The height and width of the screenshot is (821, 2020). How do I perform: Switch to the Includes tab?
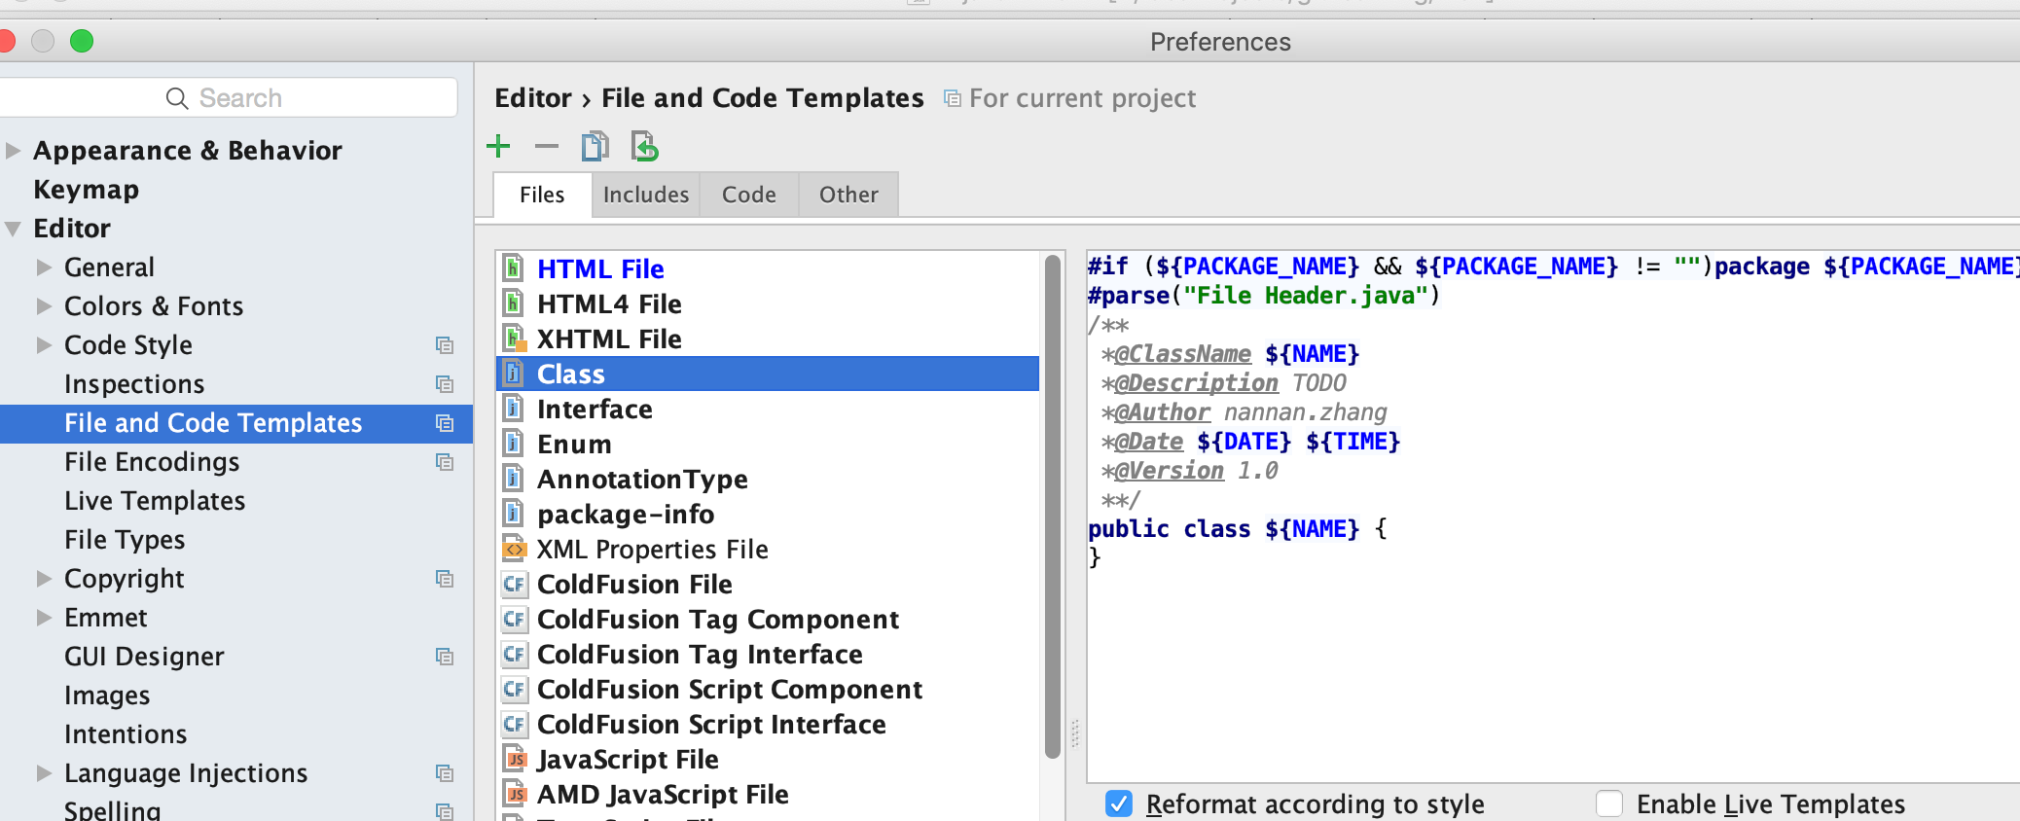point(646,195)
